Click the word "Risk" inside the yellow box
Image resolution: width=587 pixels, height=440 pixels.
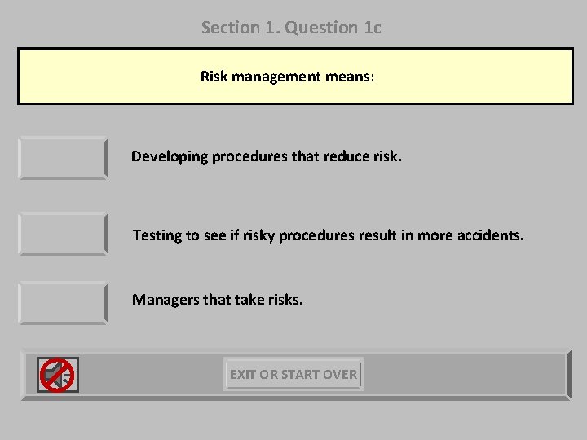point(214,77)
